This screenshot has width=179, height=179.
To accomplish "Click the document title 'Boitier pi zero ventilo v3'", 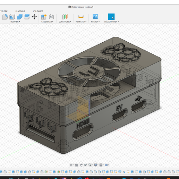I will pyautogui.click(x=82, y=7).
